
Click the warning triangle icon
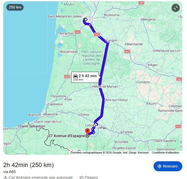point(5,177)
